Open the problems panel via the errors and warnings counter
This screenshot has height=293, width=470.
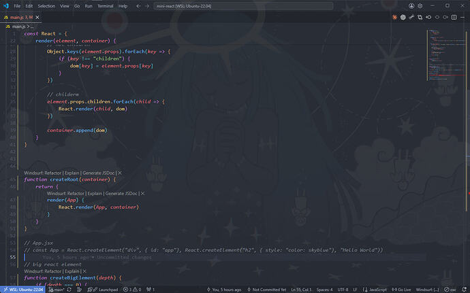pos(132,290)
